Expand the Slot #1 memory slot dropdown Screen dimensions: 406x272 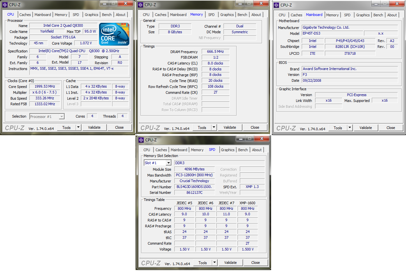coord(168,163)
